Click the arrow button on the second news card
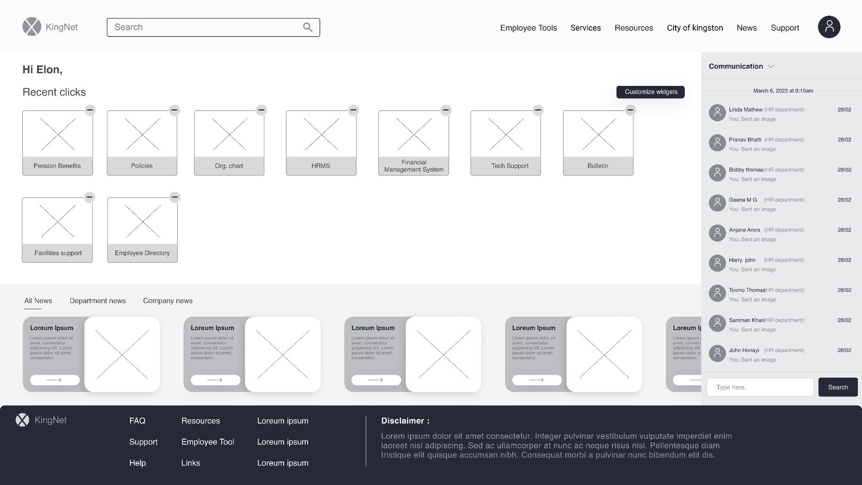 tap(215, 380)
